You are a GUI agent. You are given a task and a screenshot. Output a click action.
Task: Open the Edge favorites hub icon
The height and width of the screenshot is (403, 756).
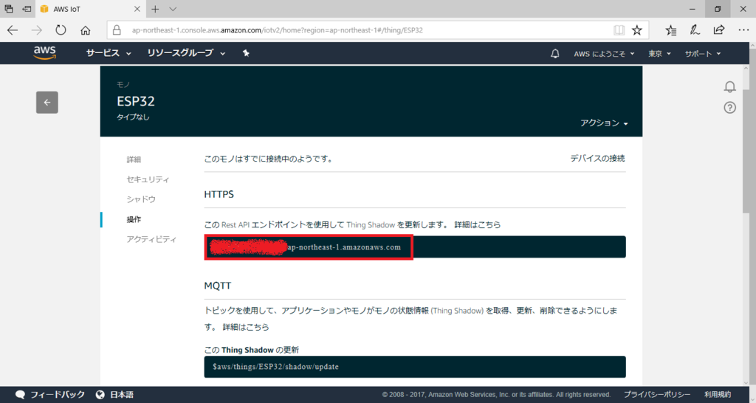click(x=670, y=30)
